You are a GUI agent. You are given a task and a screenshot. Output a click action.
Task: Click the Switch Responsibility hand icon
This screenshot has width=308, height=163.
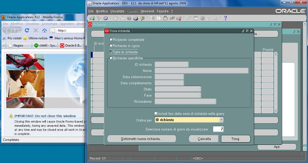click(x=129, y=18)
